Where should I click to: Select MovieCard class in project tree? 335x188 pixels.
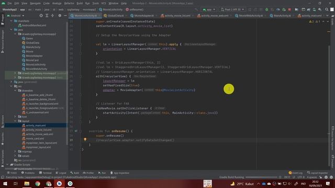(32, 60)
